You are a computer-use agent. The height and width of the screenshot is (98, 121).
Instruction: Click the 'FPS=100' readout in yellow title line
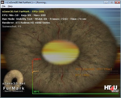point(38,12)
